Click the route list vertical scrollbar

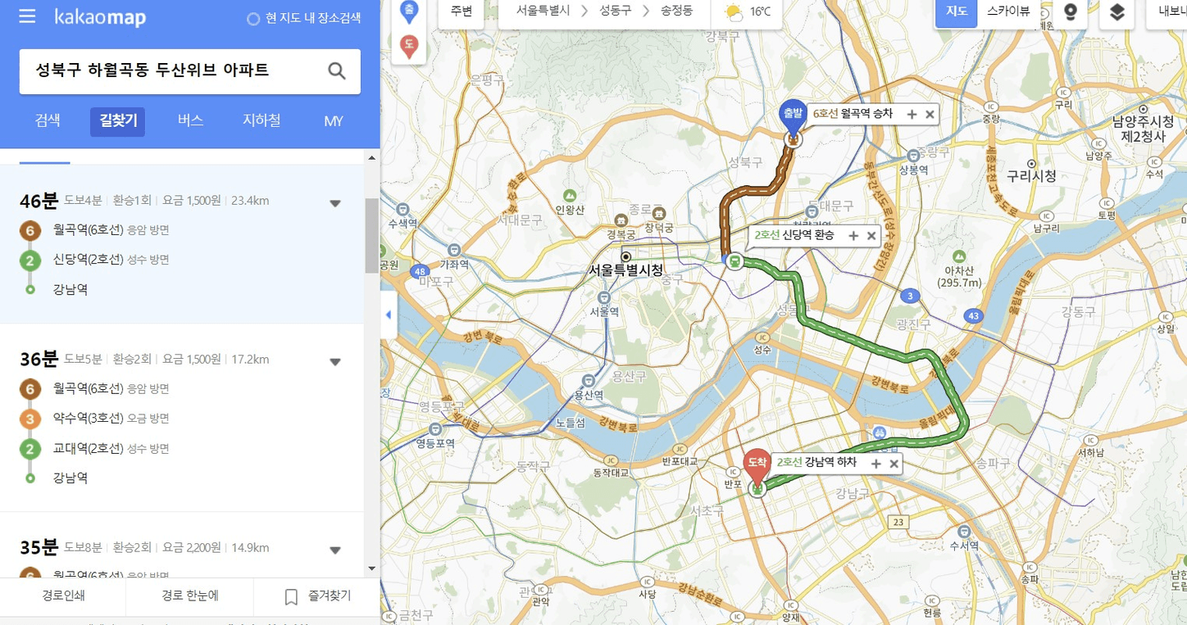pos(372,235)
